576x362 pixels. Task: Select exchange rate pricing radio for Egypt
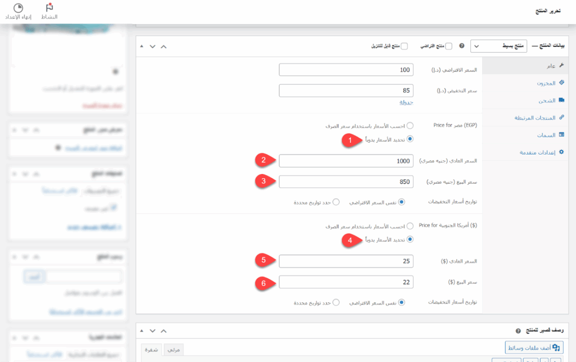(409, 125)
